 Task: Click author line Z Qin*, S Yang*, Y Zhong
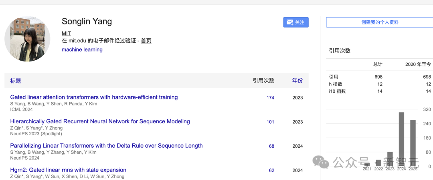click(36, 128)
